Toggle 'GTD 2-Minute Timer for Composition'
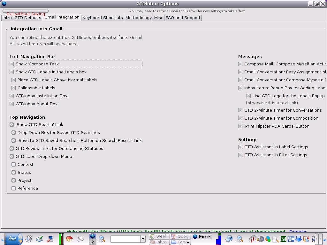327x245 pixels. click(240, 118)
